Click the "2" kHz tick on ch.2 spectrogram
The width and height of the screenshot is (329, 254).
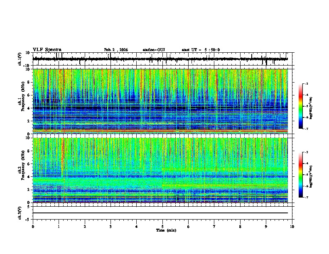tap(29, 190)
